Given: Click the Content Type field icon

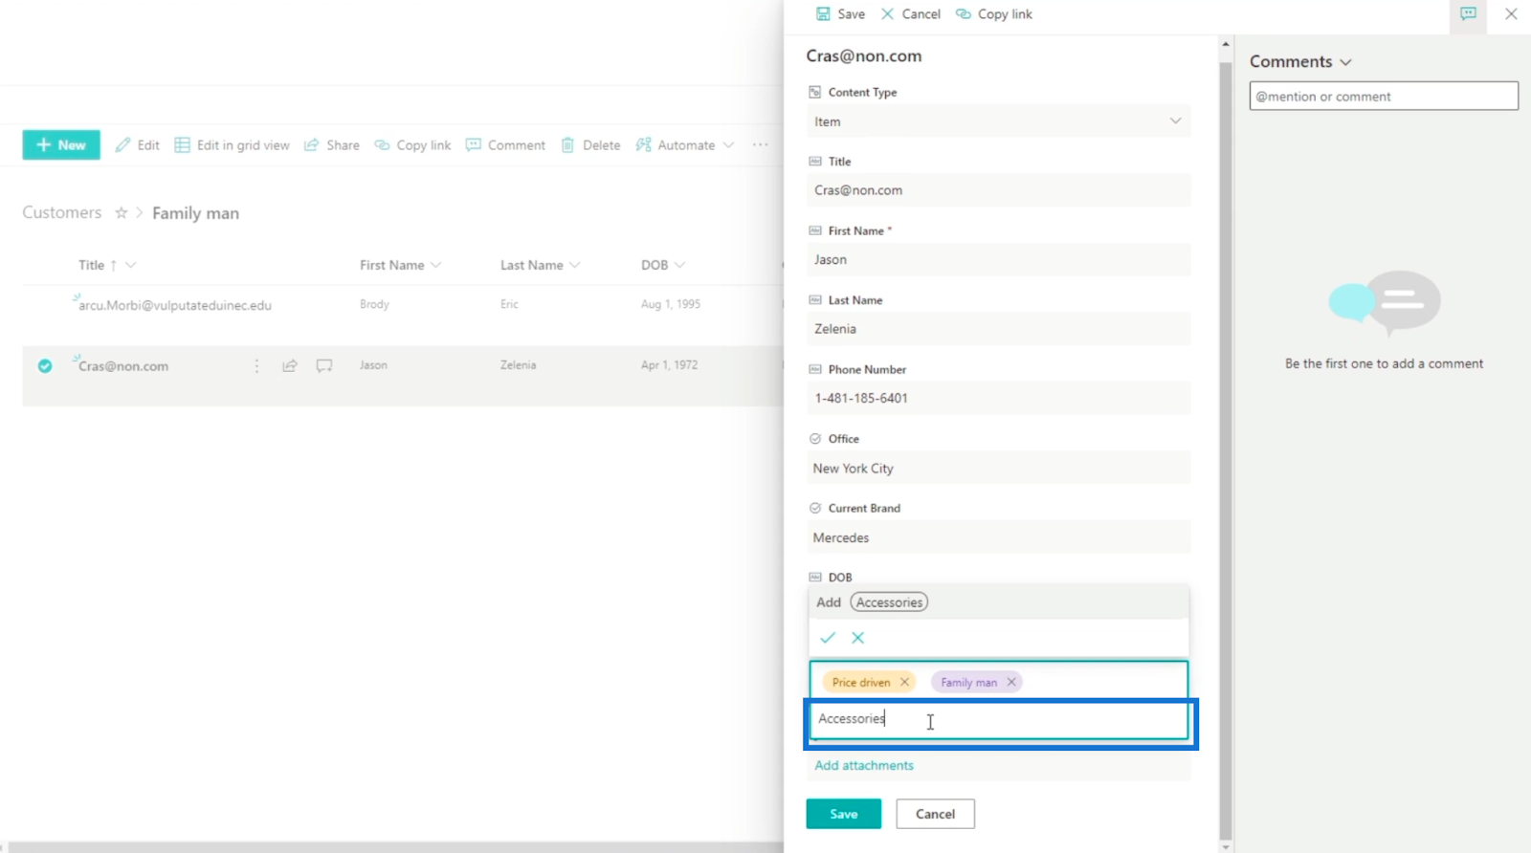Looking at the screenshot, I should tap(815, 92).
